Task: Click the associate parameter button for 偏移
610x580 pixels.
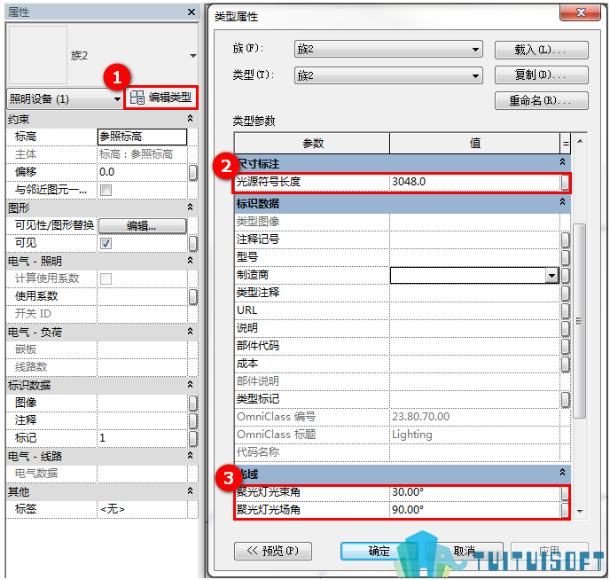Action: (x=193, y=173)
